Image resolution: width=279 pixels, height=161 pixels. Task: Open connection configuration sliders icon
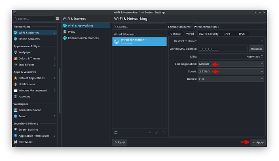pos(116,133)
